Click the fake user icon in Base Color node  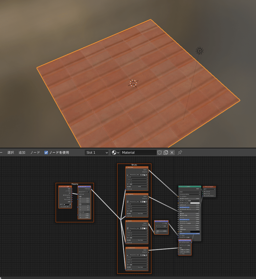pyautogui.click(x=140, y=175)
